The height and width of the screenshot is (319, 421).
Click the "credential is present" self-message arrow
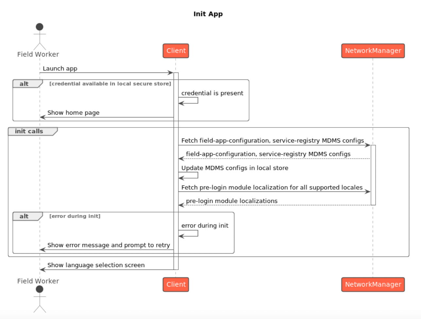[x=189, y=101]
